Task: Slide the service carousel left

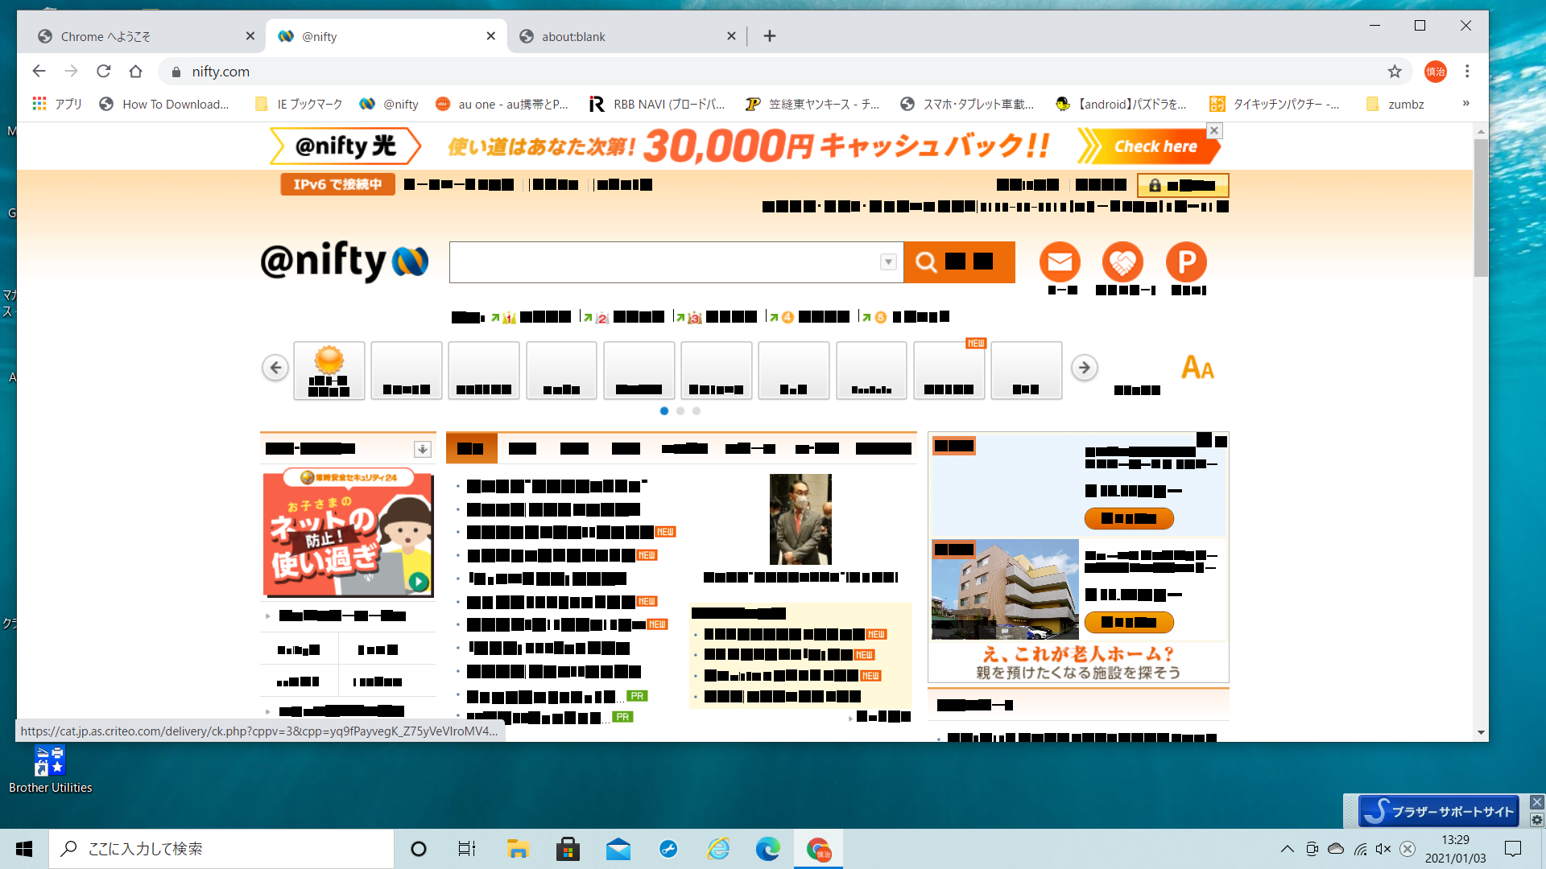Action: click(x=275, y=368)
